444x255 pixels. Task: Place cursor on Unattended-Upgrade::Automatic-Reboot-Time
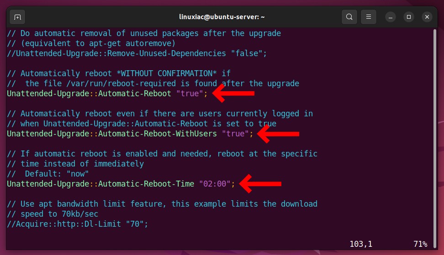click(x=100, y=184)
